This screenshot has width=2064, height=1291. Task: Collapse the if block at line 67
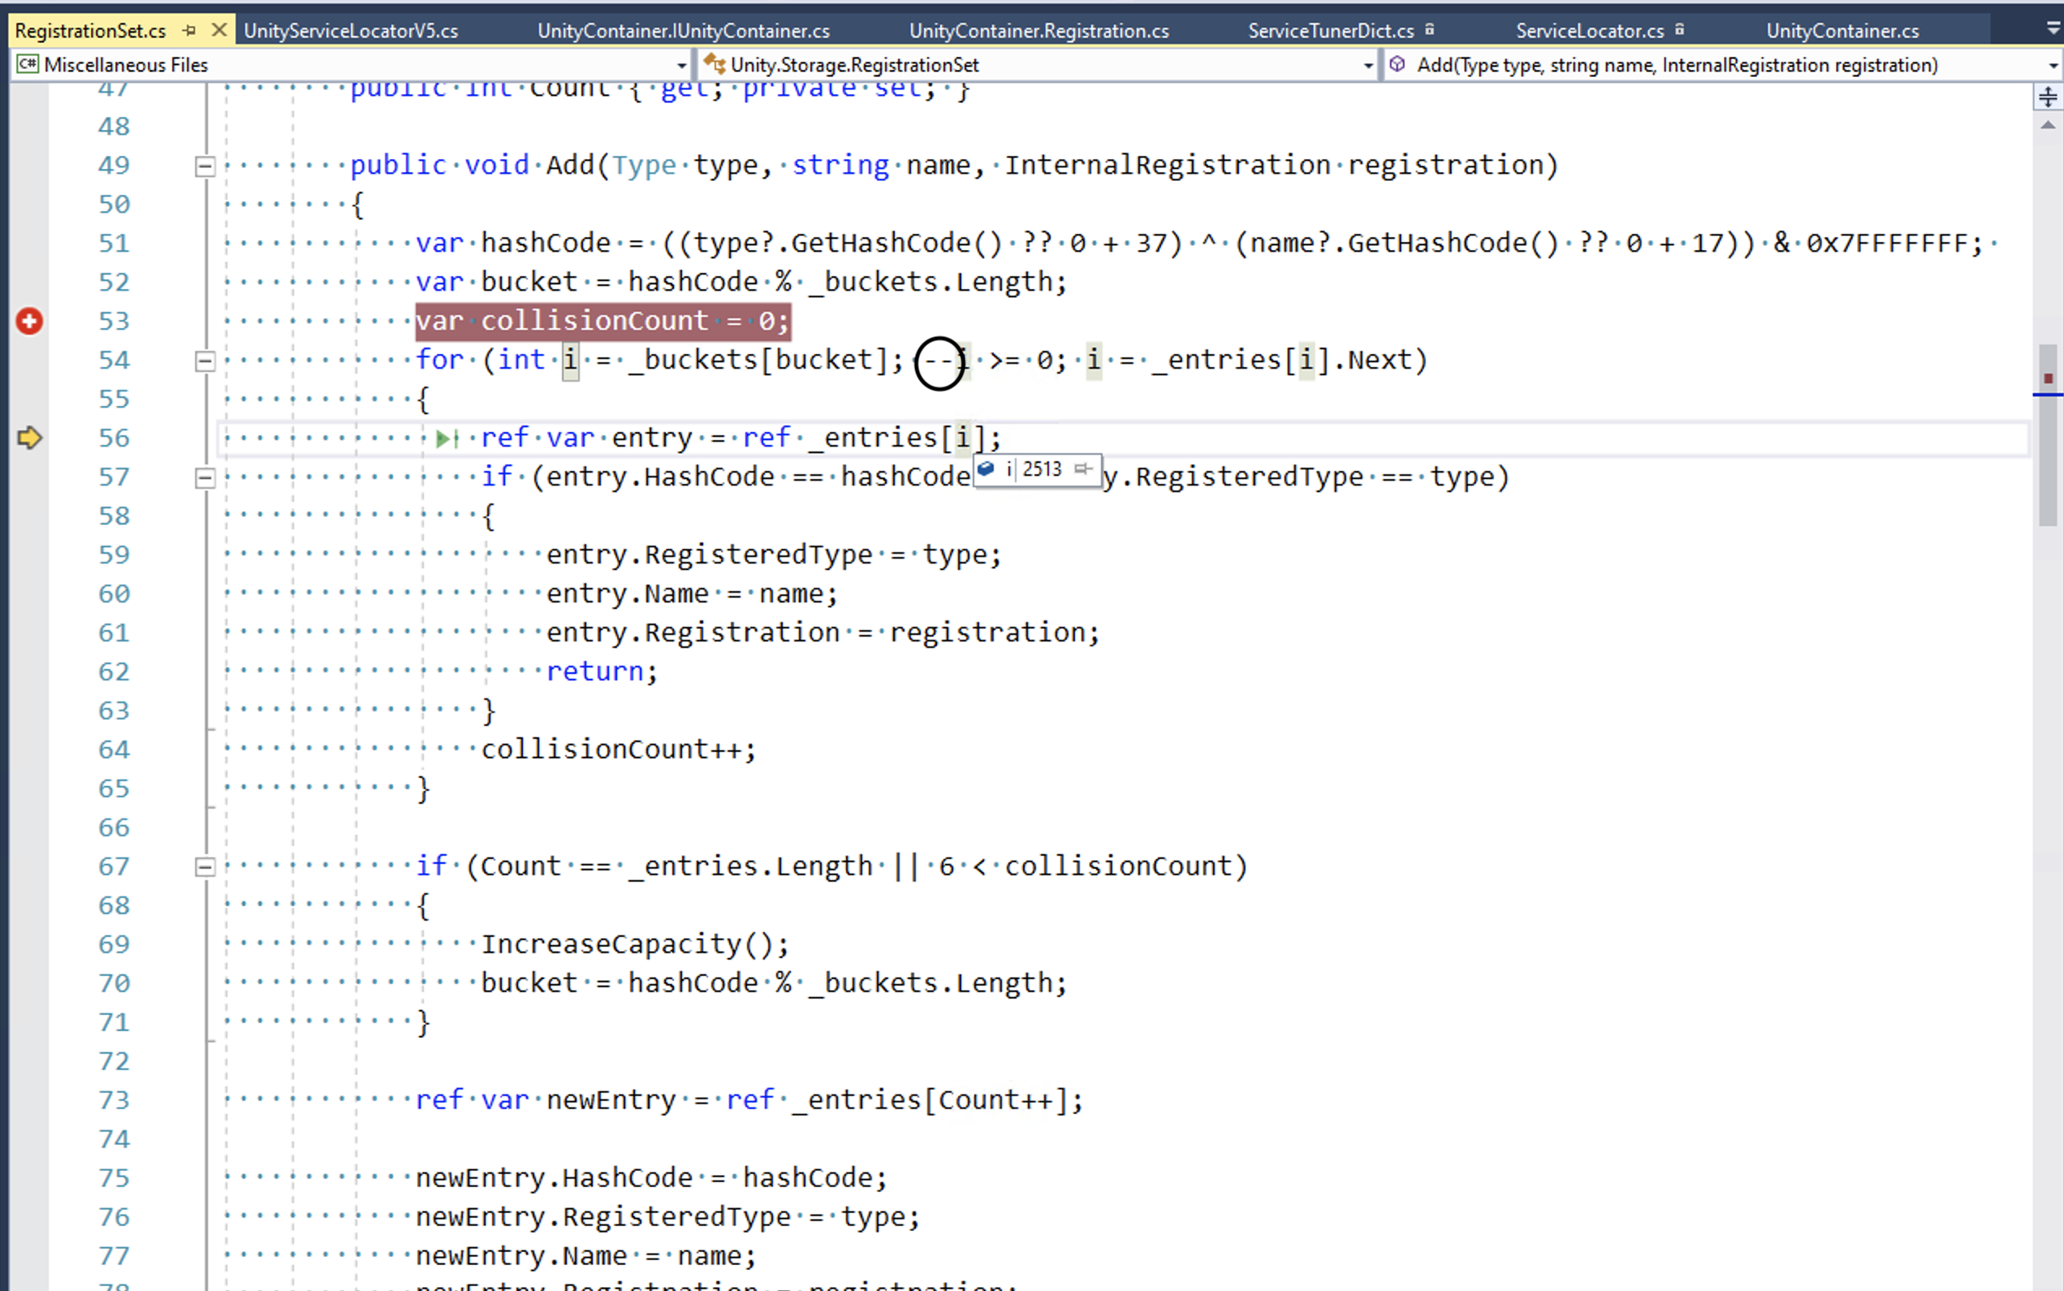205,866
